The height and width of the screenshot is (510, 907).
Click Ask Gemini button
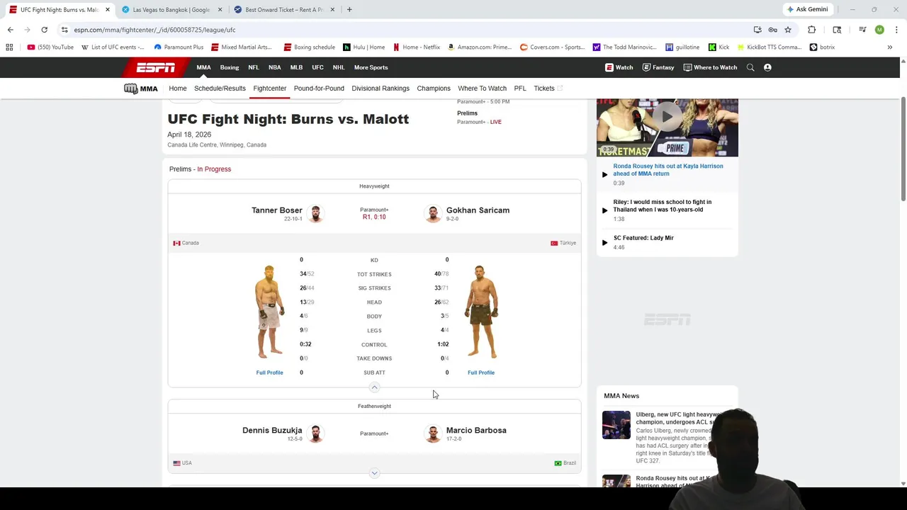[x=807, y=10]
